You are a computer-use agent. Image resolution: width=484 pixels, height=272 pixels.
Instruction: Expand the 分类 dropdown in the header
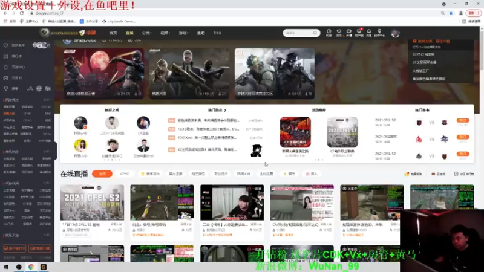pyautogui.click(x=146, y=33)
